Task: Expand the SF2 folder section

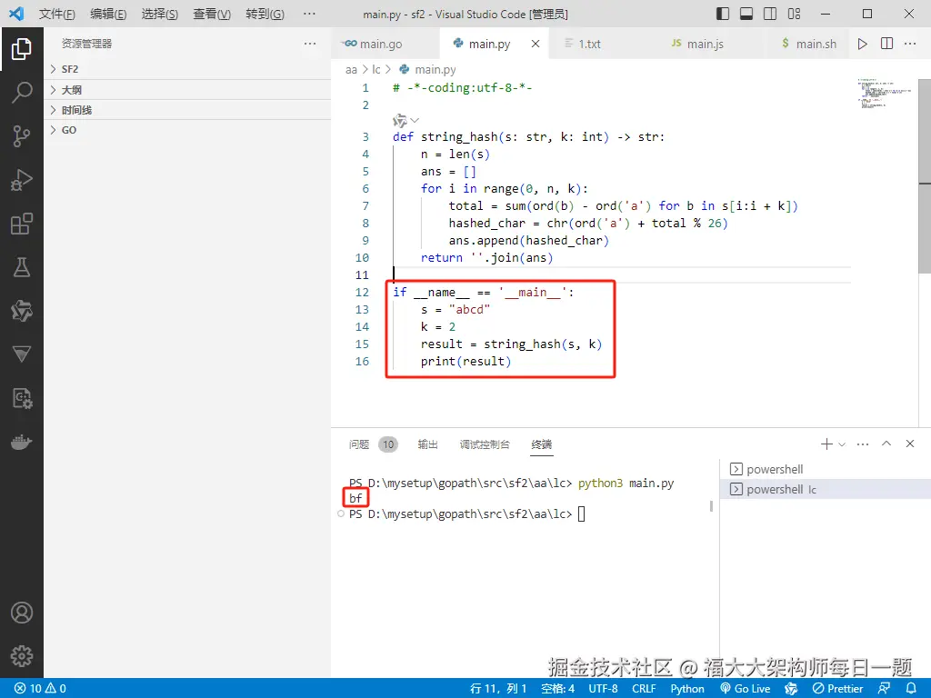Action: point(187,69)
